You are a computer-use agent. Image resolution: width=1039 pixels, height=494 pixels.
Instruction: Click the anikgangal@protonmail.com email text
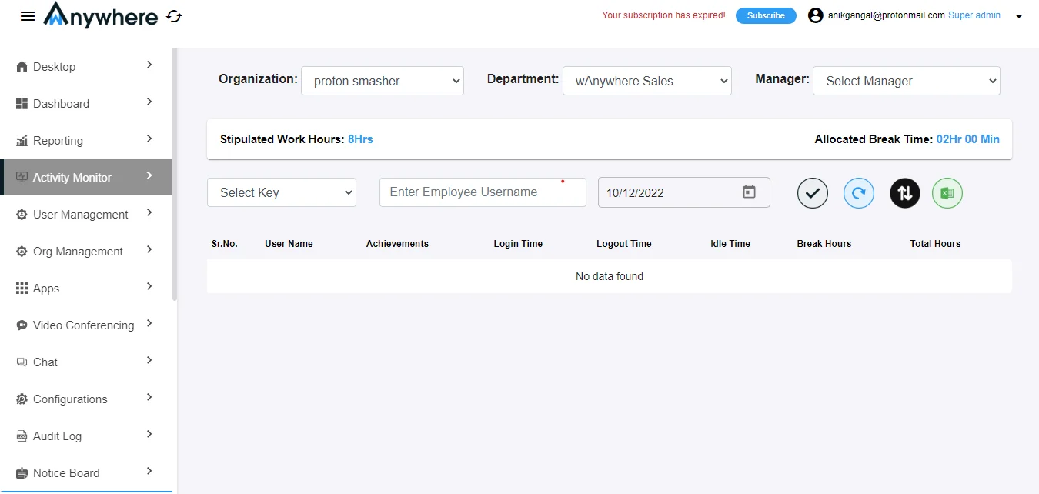[x=887, y=15]
